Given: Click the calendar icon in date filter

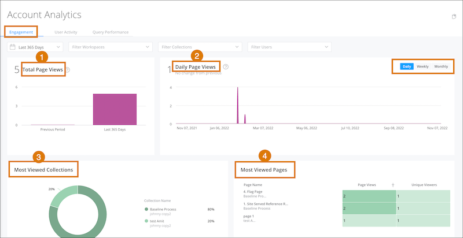Looking at the screenshot, I should (x=12, y=47).
